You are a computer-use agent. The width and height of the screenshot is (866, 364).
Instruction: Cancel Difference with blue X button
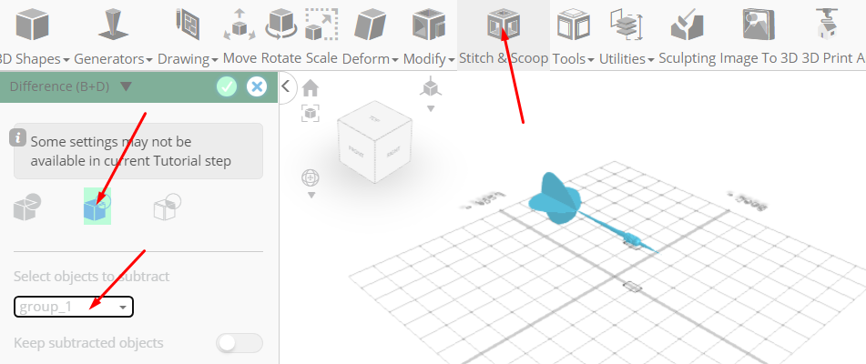(x=256, y=86)
